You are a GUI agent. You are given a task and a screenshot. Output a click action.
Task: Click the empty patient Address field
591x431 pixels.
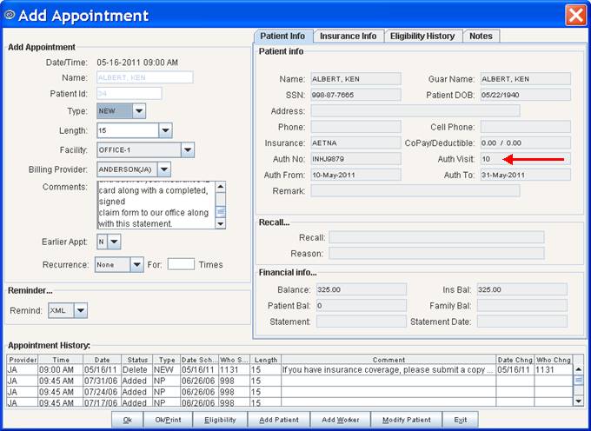tap(415, 111)
